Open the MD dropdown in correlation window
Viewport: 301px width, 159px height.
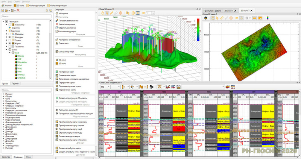coord(106,87)
